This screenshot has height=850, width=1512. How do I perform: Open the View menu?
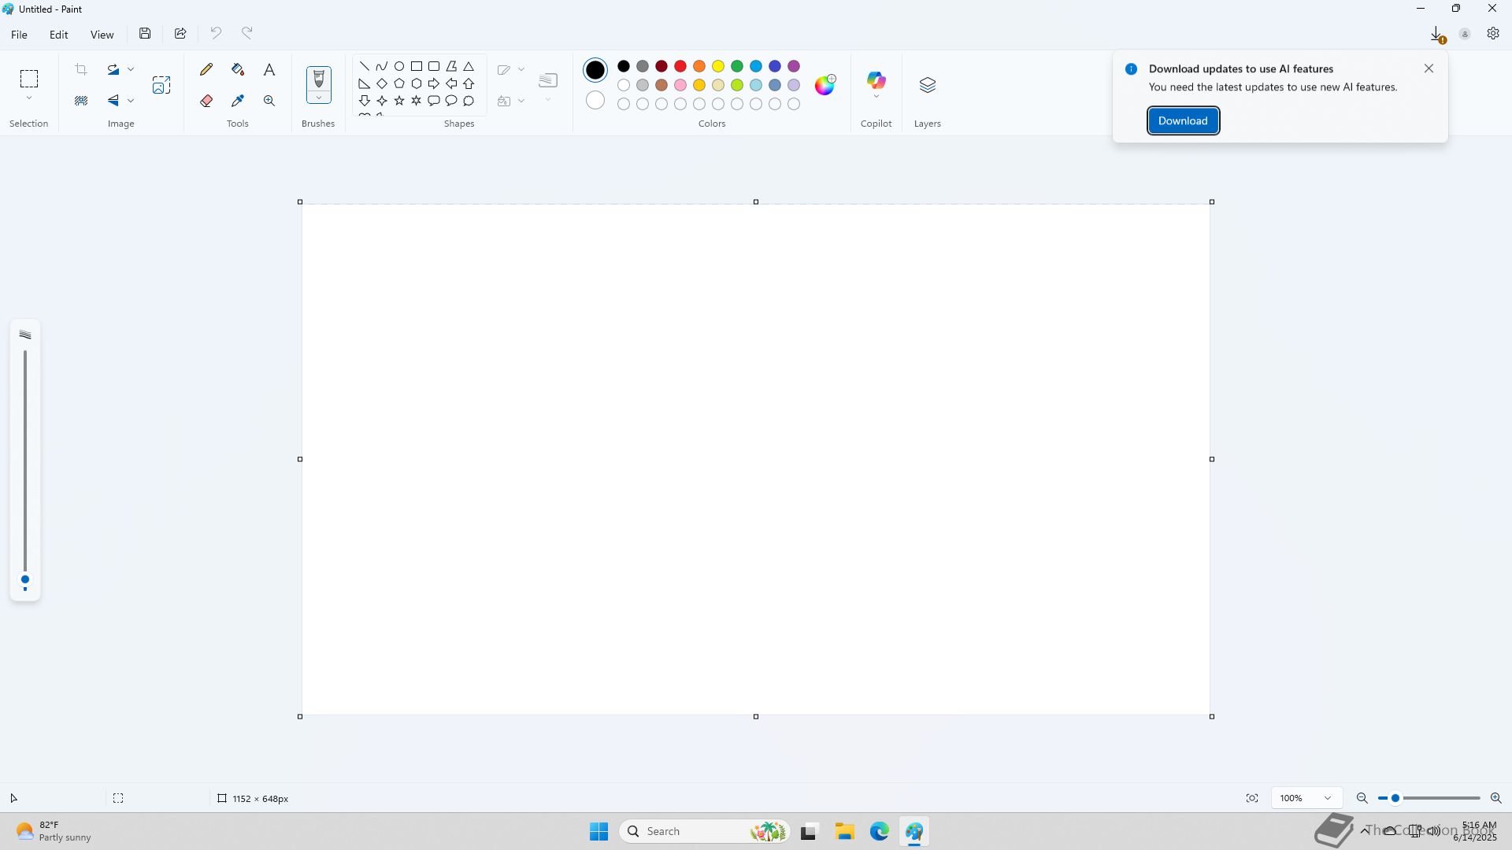pyautogui.click(x=102, y=35)
